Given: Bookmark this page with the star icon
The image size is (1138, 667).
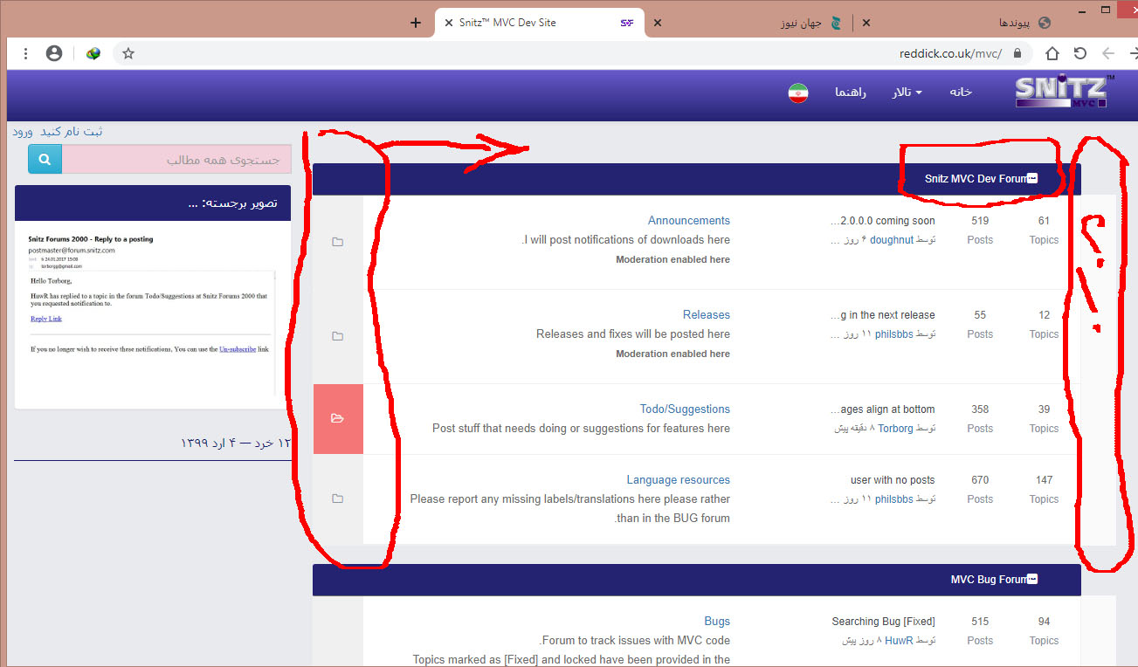Looking at the screenshot, I should [128, 53].
